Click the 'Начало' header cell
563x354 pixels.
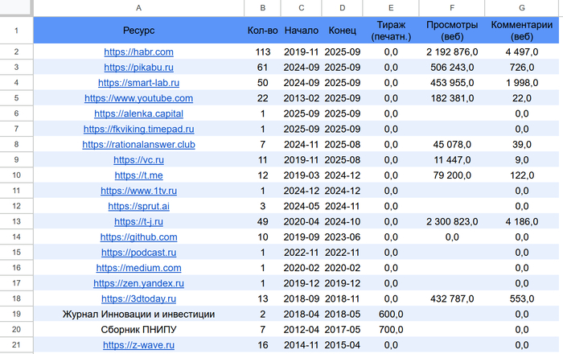[302, 31]
